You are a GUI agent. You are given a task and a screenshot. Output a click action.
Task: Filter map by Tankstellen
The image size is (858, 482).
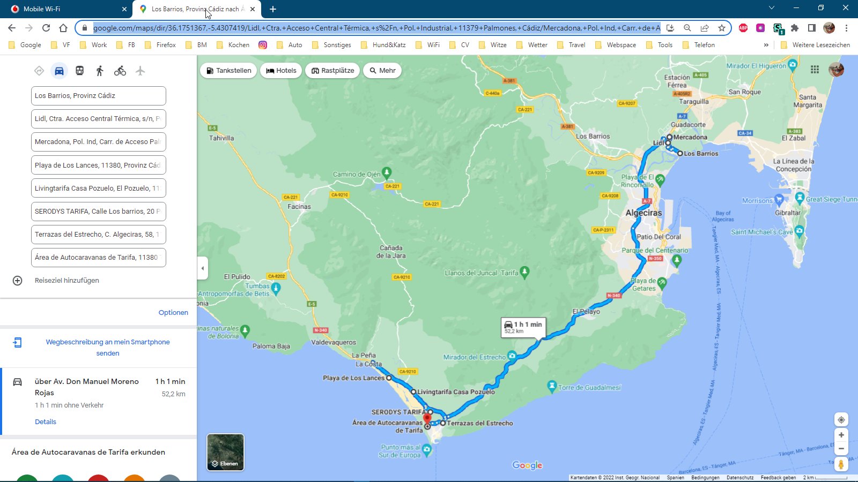(x=229, y=70)
